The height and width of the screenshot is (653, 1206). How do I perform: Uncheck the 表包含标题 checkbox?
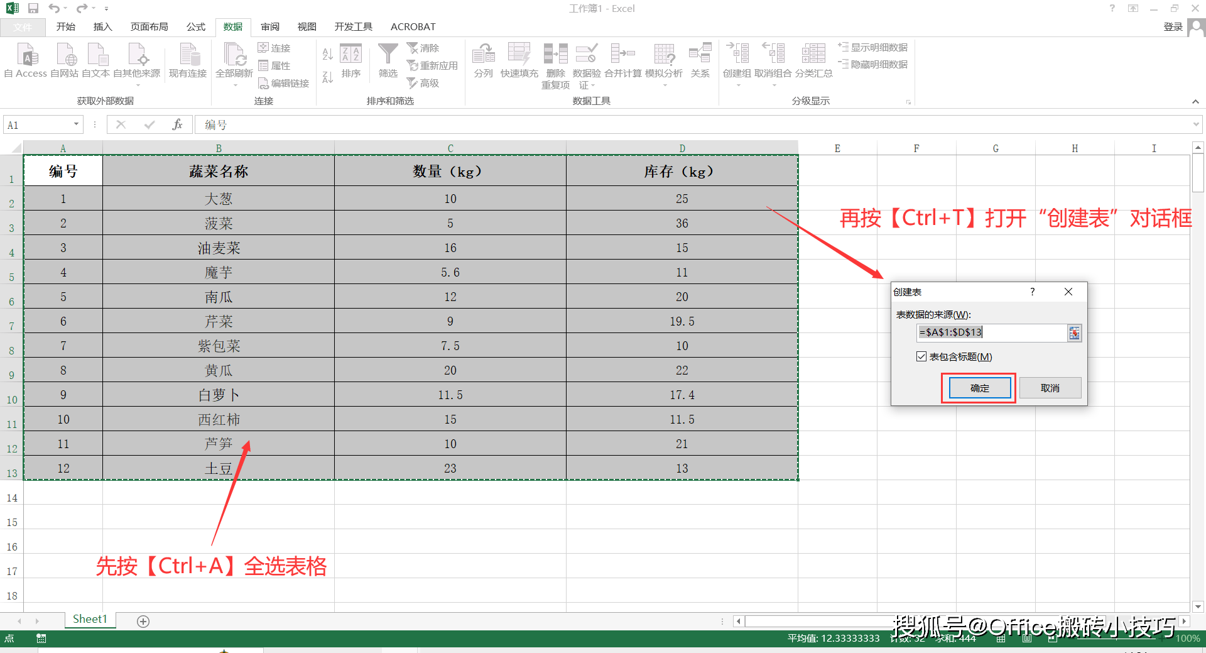pos(921,356)
